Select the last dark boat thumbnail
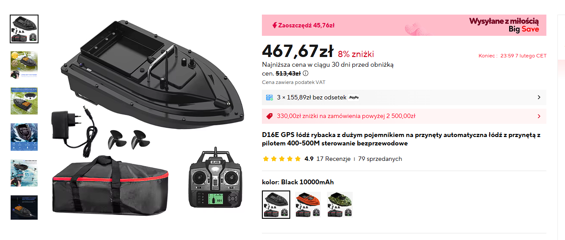The image size is (565, 240). 24,208
